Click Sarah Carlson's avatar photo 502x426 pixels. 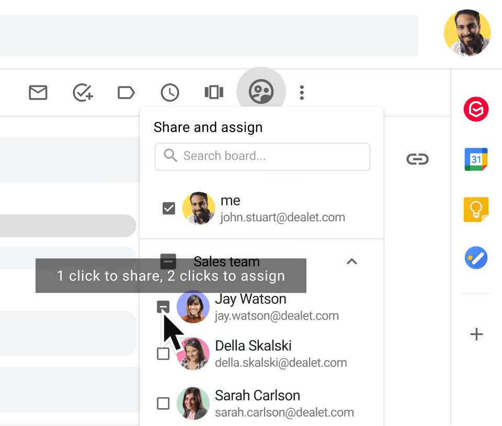pos(193,404)
